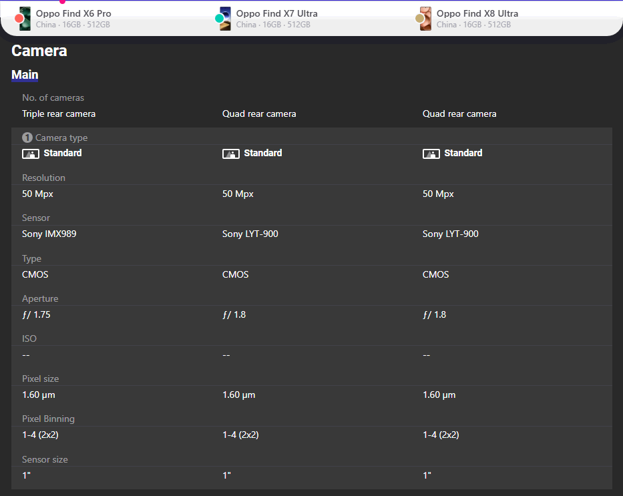The image size is (623, 496).
Task: Click the 1" sensor size for Find X6 Pro
Action: coord(26,475)
